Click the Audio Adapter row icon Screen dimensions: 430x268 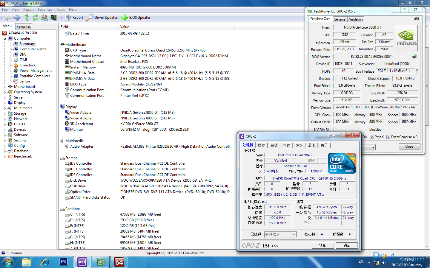[67, 146]
